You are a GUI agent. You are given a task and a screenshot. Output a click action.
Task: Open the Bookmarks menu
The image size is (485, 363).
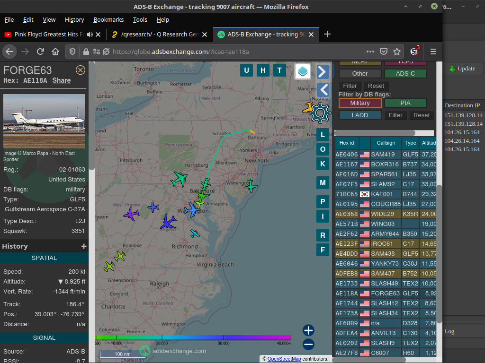pos(108,20)
